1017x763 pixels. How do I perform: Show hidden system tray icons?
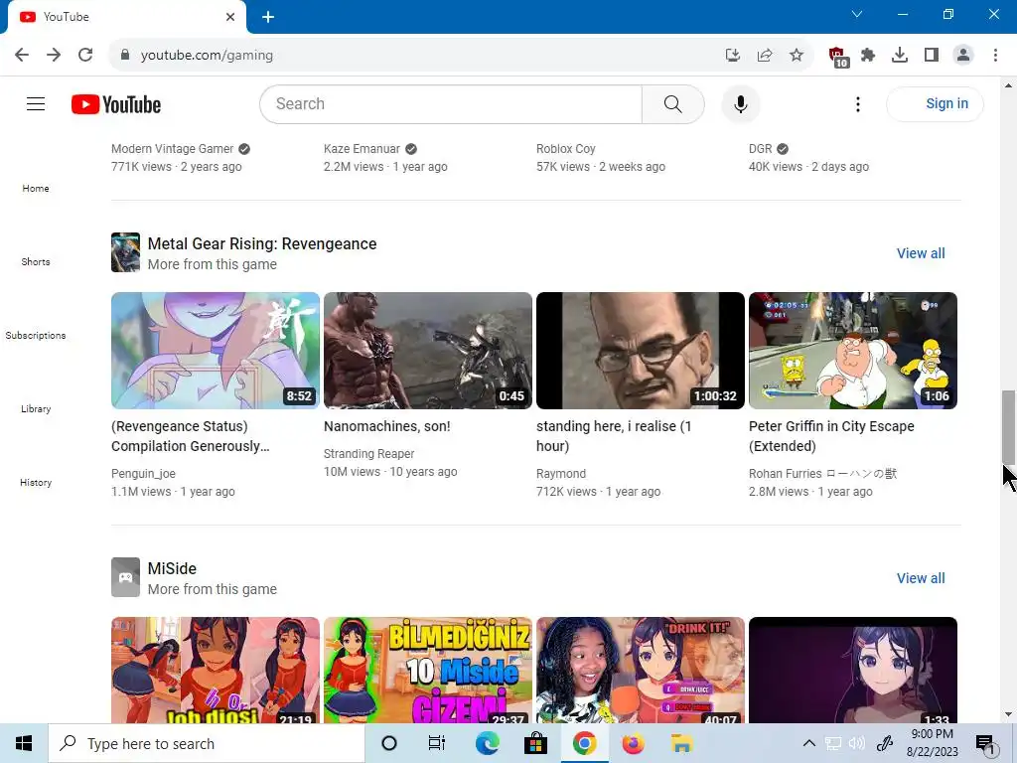[x=808, y=743]
